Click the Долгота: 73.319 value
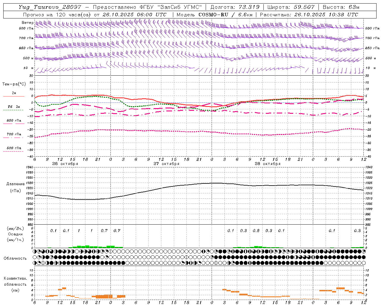This screenshot has height=305, width=381. point(235,7)
